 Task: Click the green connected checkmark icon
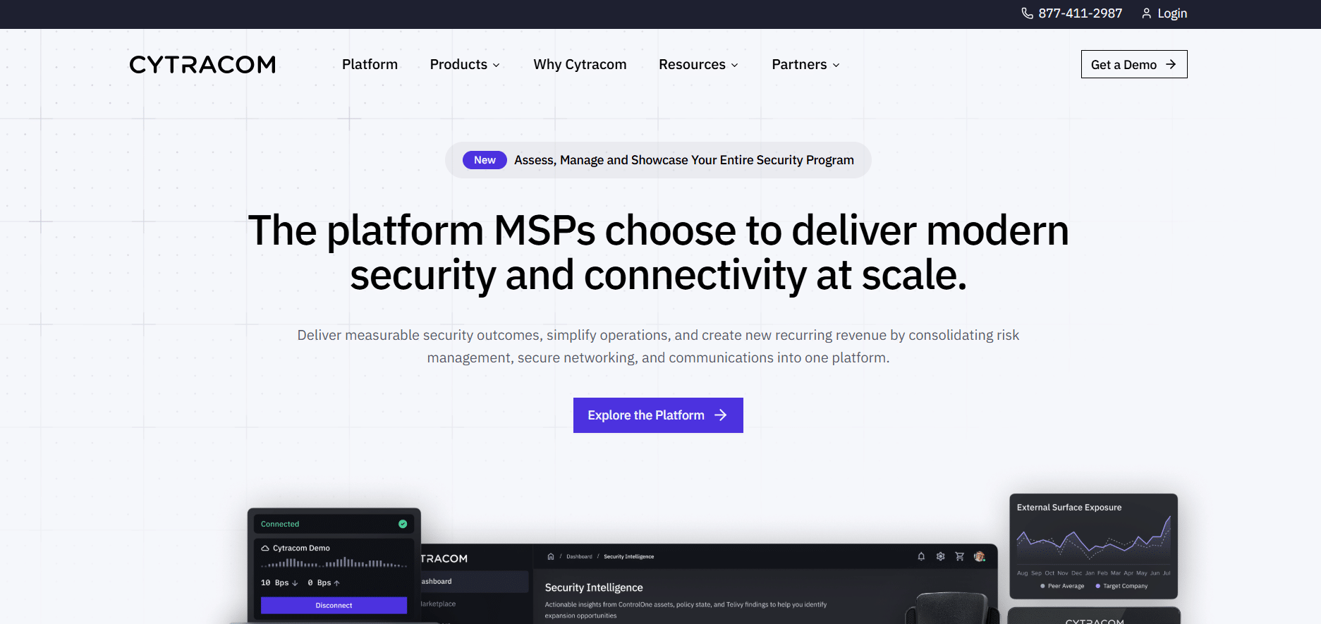pyautogui.click(x=403, y=524)
